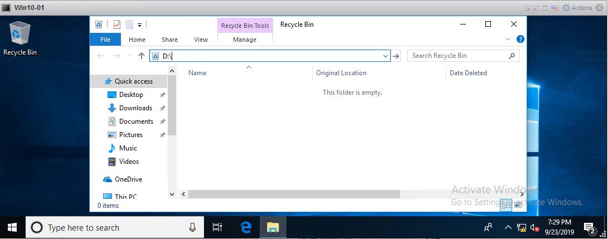This screenshot has width=608, height=239.
Task: Click the pin icon beside Pictures
Action: 163,135
